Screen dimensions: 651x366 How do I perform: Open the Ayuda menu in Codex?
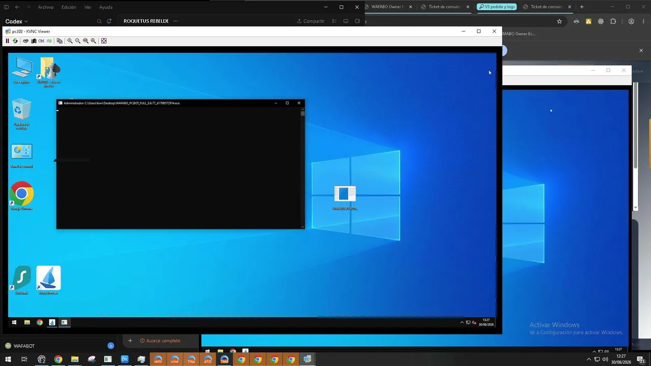tap(106, 7)
